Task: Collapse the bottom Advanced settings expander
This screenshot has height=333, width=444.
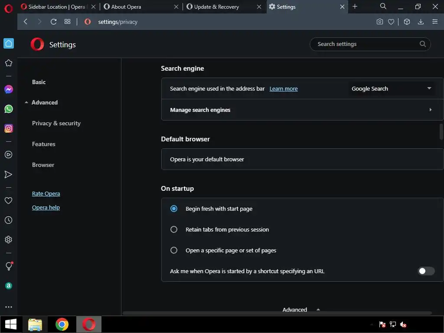Action: tap(301, 310)
